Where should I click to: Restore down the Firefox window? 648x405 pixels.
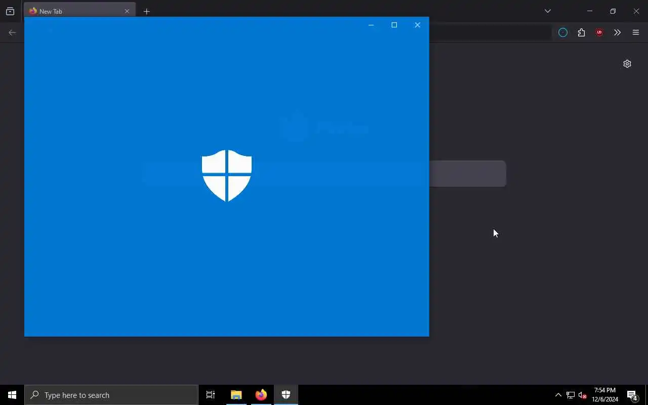(x=613, y=11)
